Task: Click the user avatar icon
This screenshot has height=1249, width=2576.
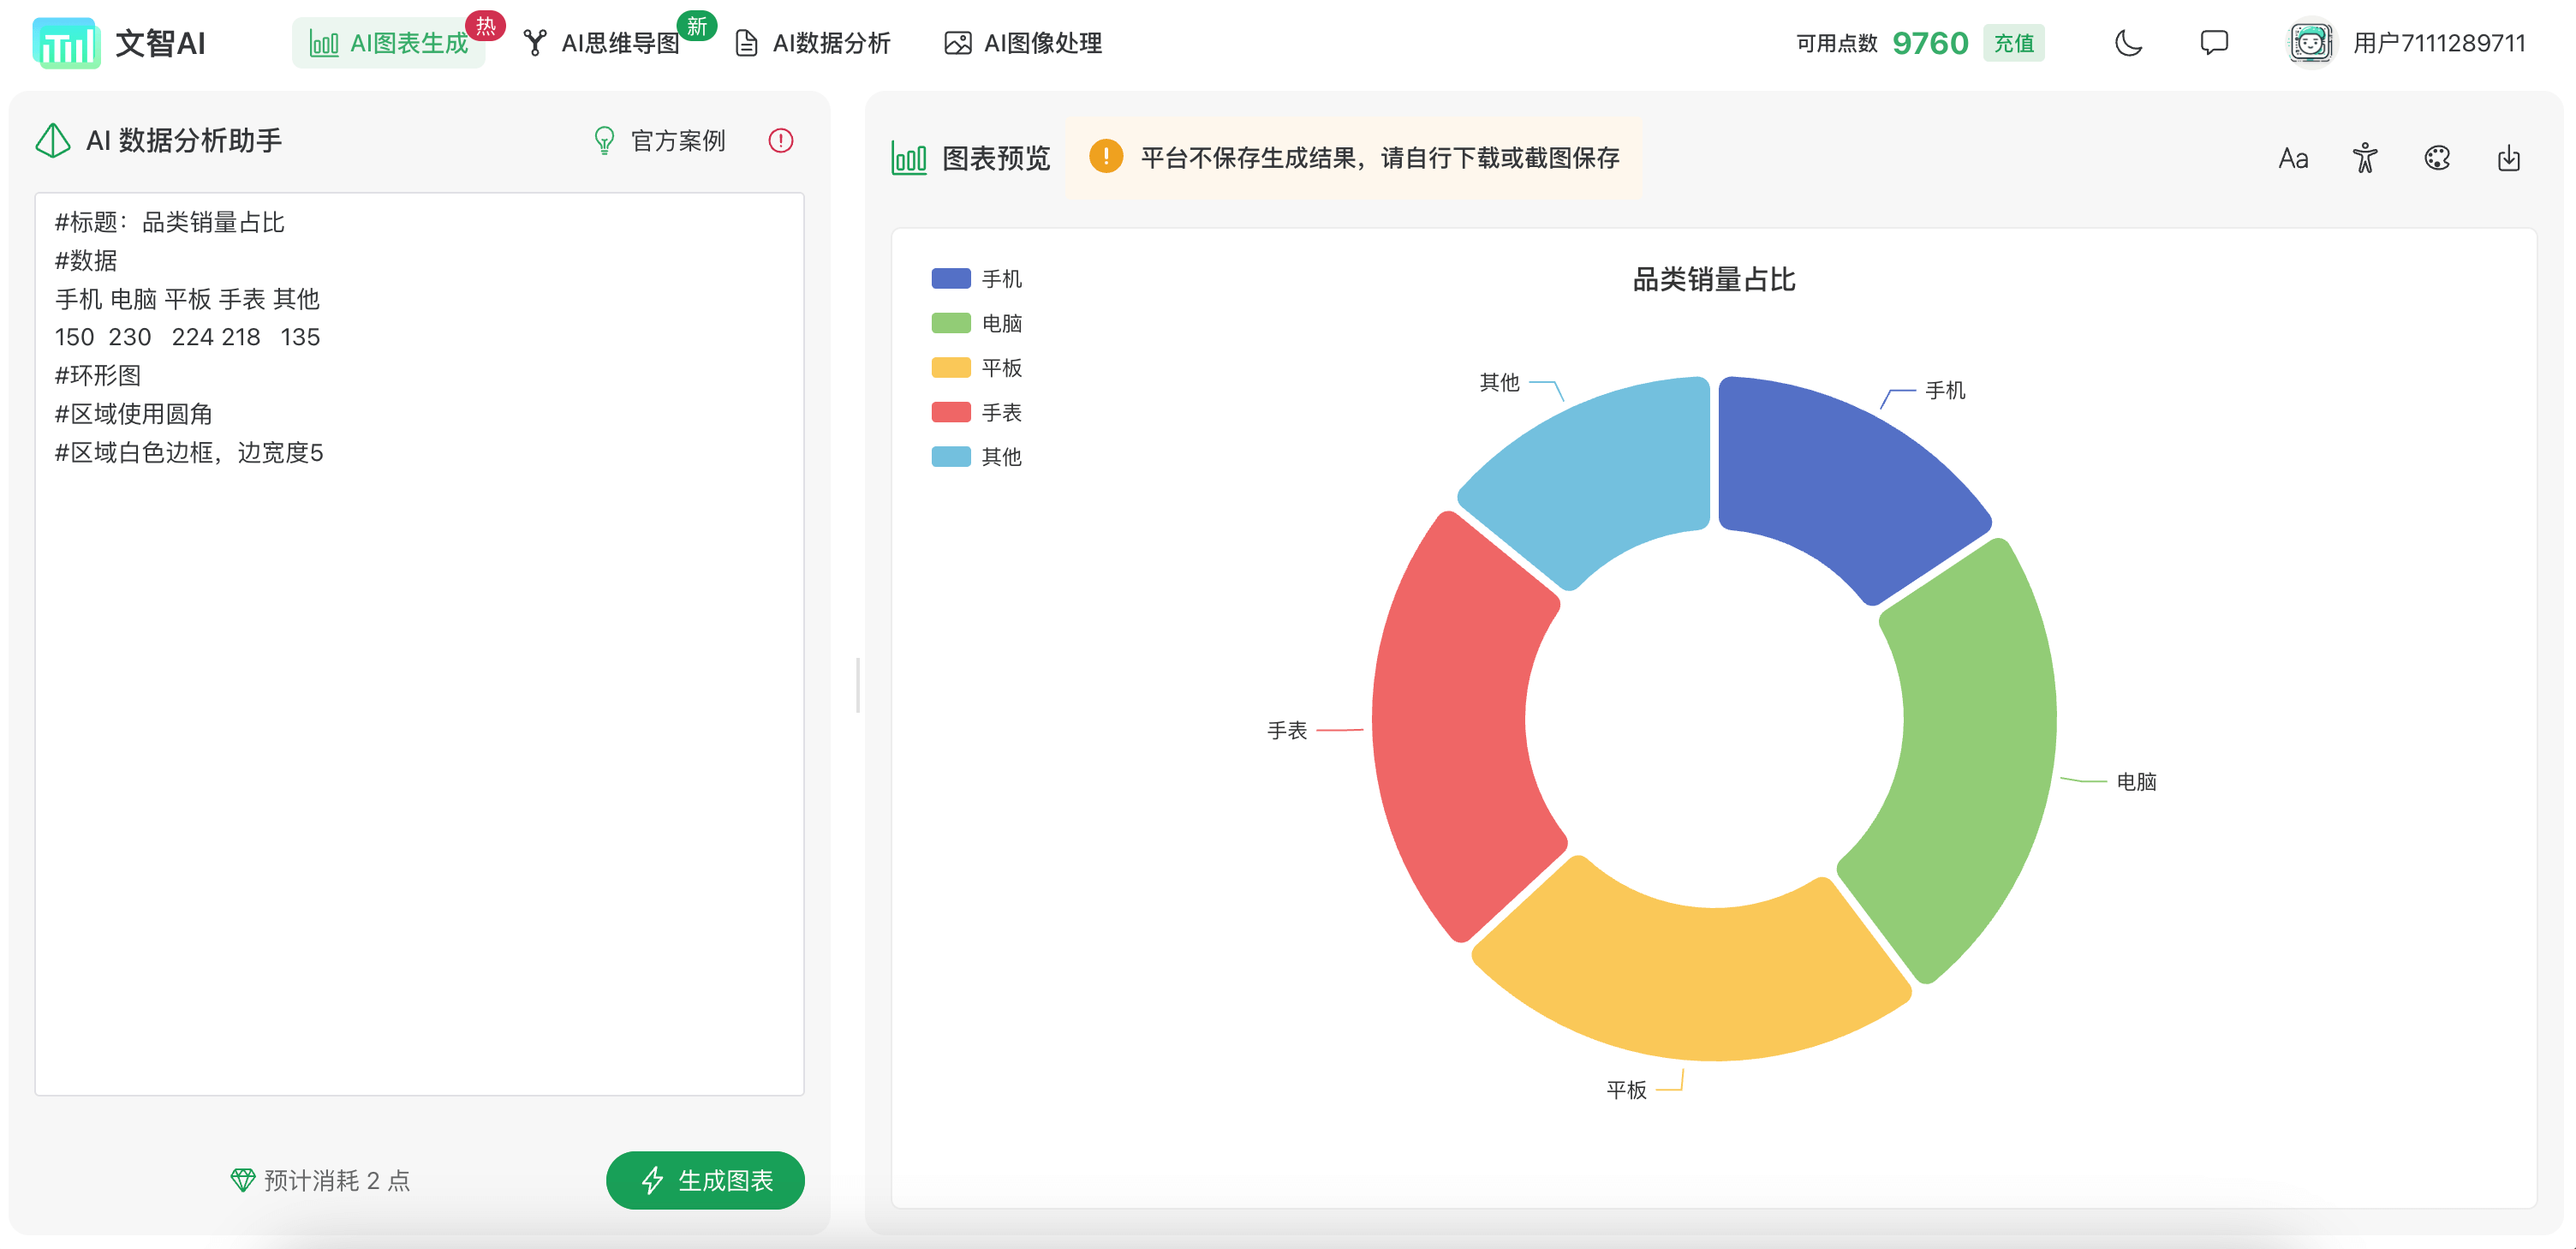Action: [2310, 43]
